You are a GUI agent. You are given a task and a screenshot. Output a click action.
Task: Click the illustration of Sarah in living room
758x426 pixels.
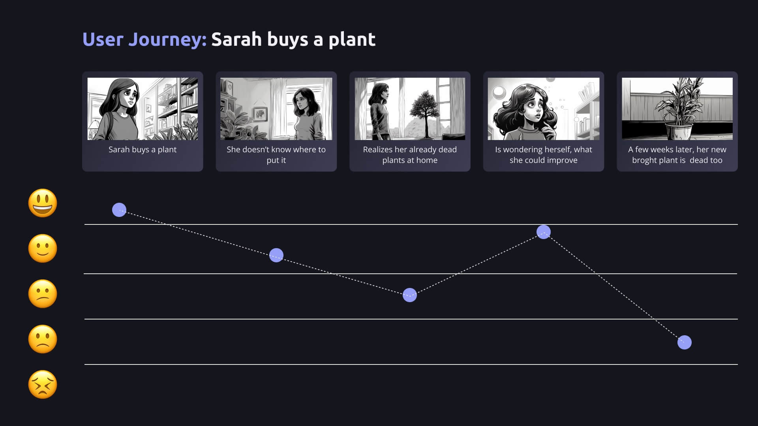point(276,109)
